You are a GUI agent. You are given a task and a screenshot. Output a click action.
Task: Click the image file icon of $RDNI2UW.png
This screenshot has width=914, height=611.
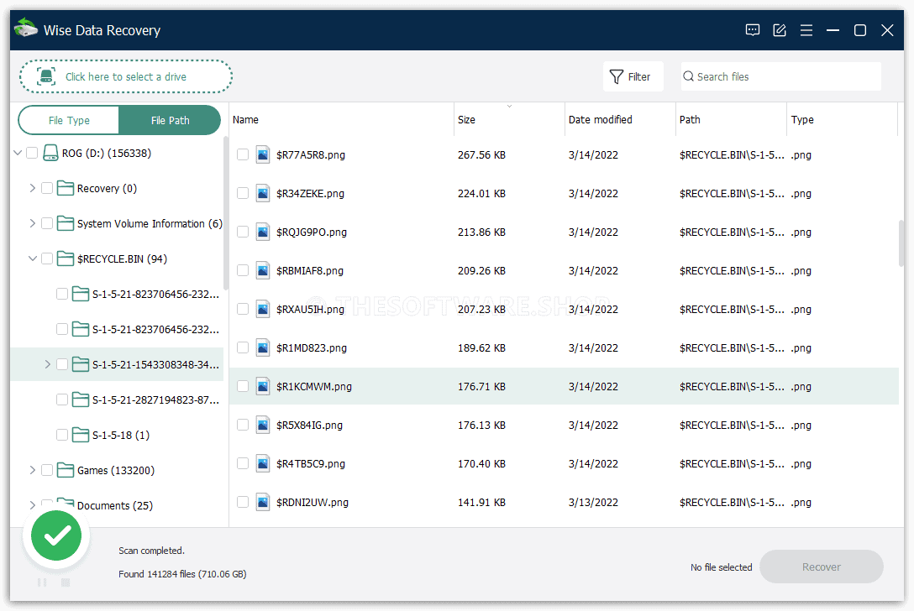pos(263,502)
